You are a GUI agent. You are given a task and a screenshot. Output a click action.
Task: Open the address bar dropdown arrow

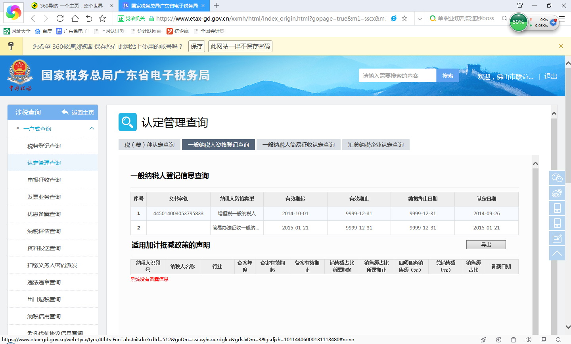(420, 19)
